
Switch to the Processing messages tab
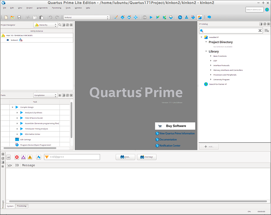(22, 206)
